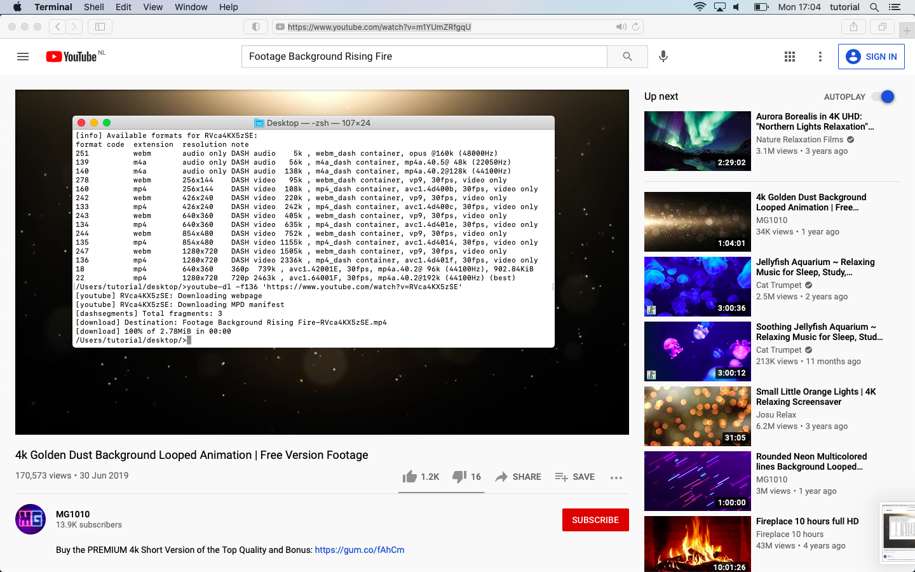Expand more actions below the video
The height and width of the screenshot is (572, 915).
click(x=616, y=477)
